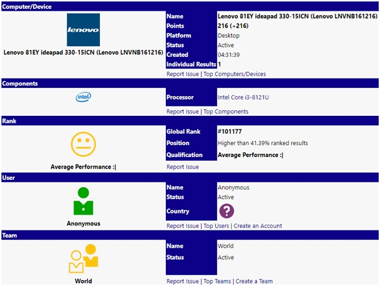The height and width of the screenshot is (285, 380).
Task: Open Report Issue link under Components
Action: point(182,111)
